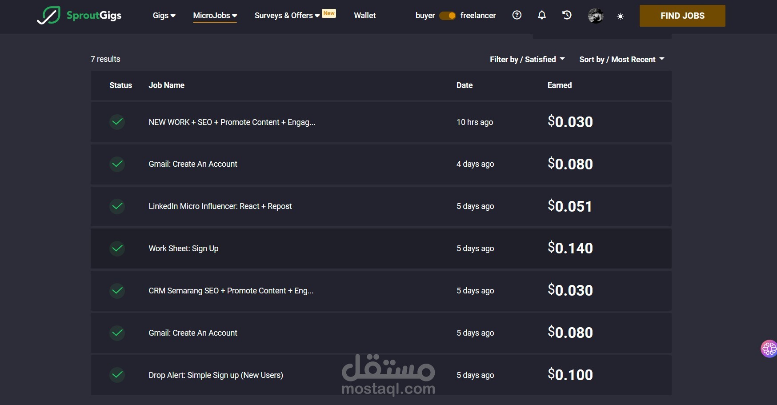Click the 4 days ago date
This screenshot has height=405, width=777.
pos(475,164)
